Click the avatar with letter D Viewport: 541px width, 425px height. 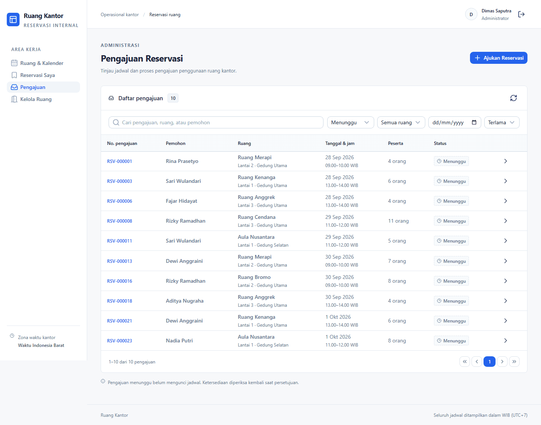(471, 14)
